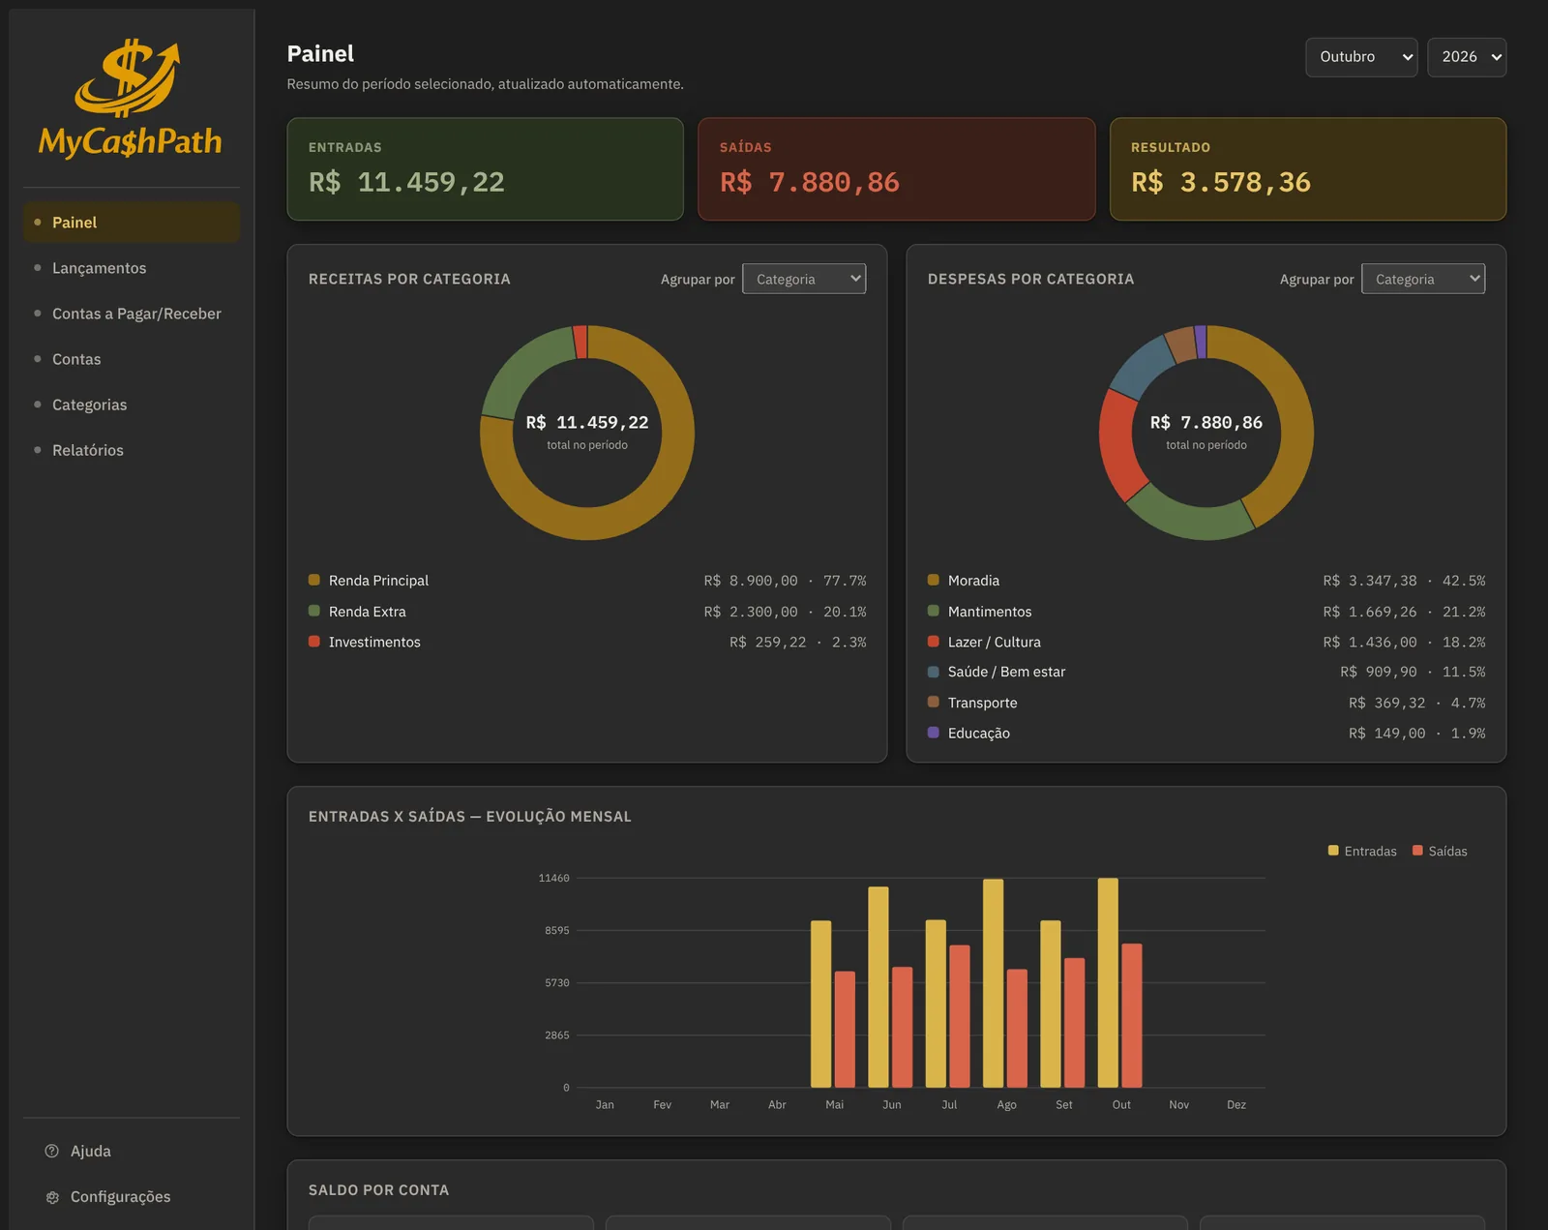Click the Moradia amount R$ 3.347,38
1548x1230 pixels.
tap(1370, 581)
